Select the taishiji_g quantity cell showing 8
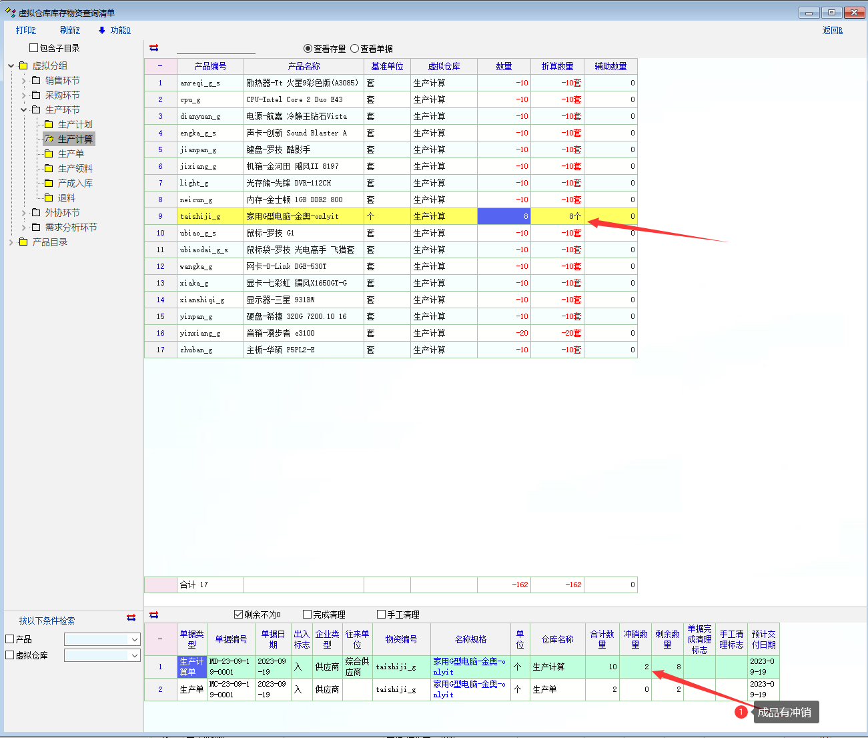The height and width of the screenshot is (738, 868). point(504,216)
